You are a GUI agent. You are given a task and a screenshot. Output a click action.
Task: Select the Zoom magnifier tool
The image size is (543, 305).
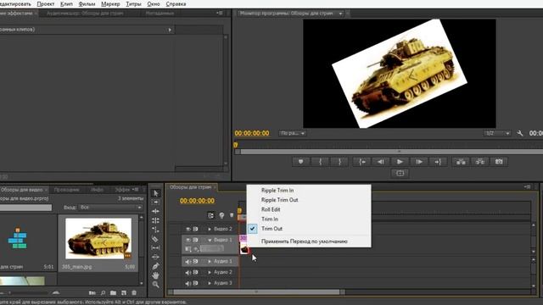155,285
